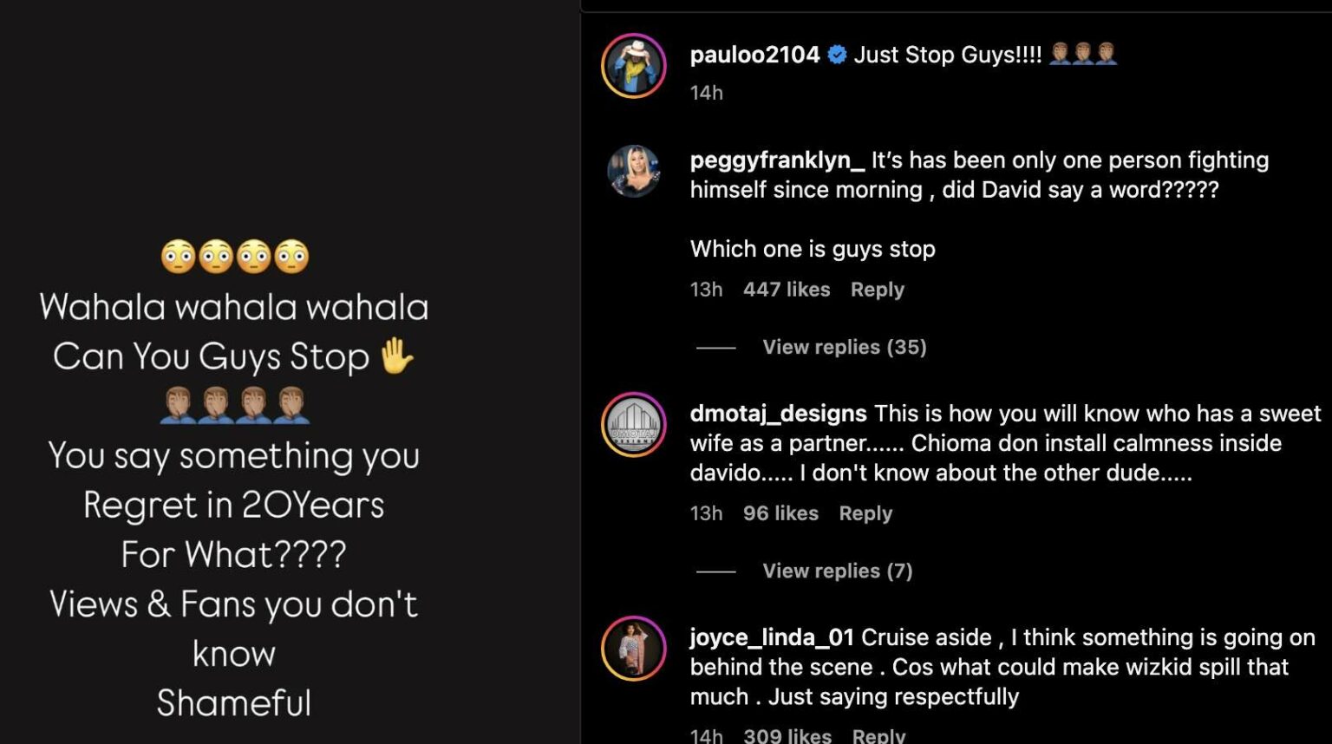Open the peggyfranklyn_ username link
The height and width of the screenshot is (744, 1332).
coord(777,160)
